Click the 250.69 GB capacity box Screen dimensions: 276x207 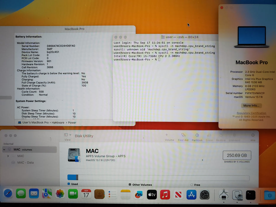[237, 156]
